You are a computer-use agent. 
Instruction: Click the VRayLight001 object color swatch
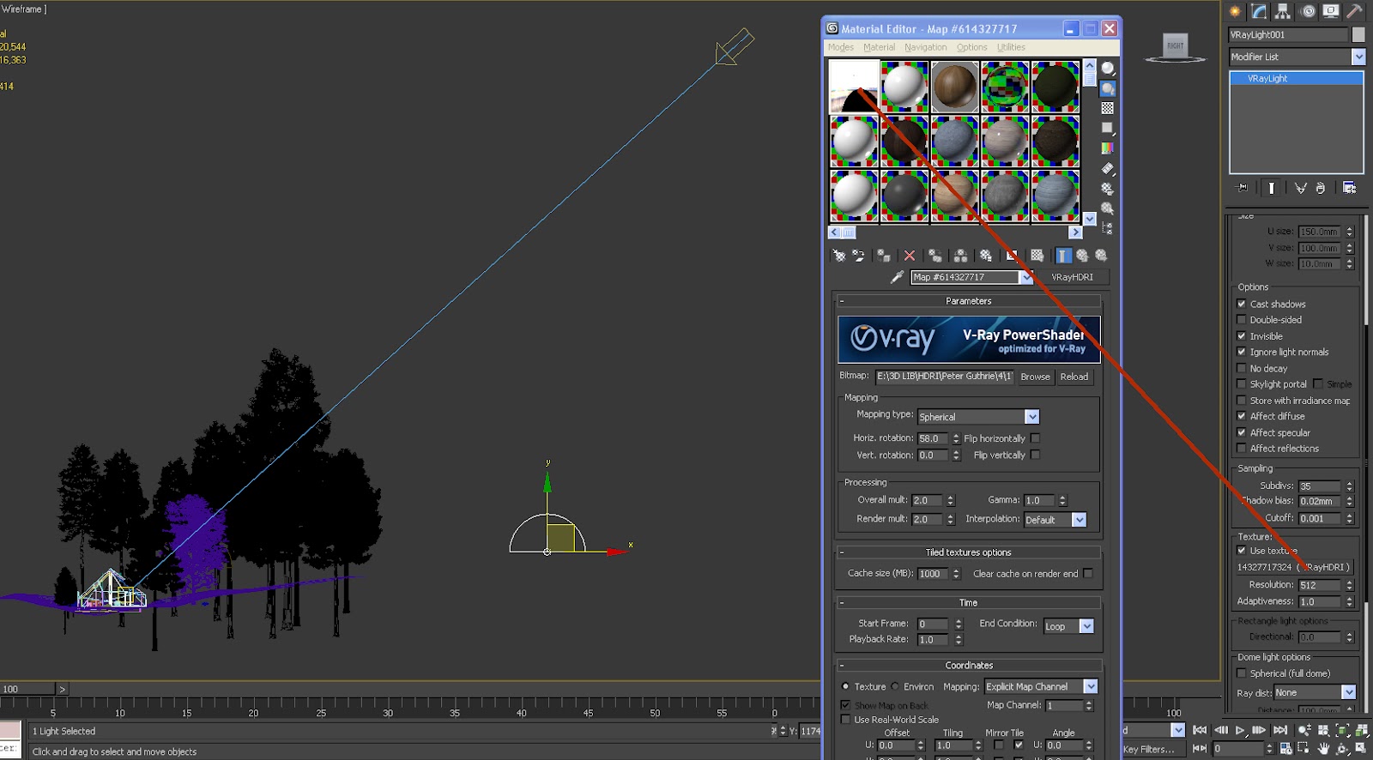click(x=1358, y=34)
